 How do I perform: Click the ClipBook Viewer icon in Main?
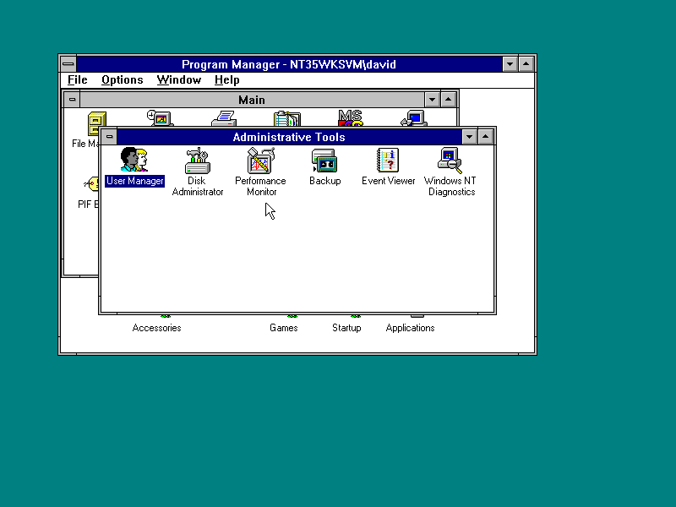pyautogui.click(x=287, y=119)
